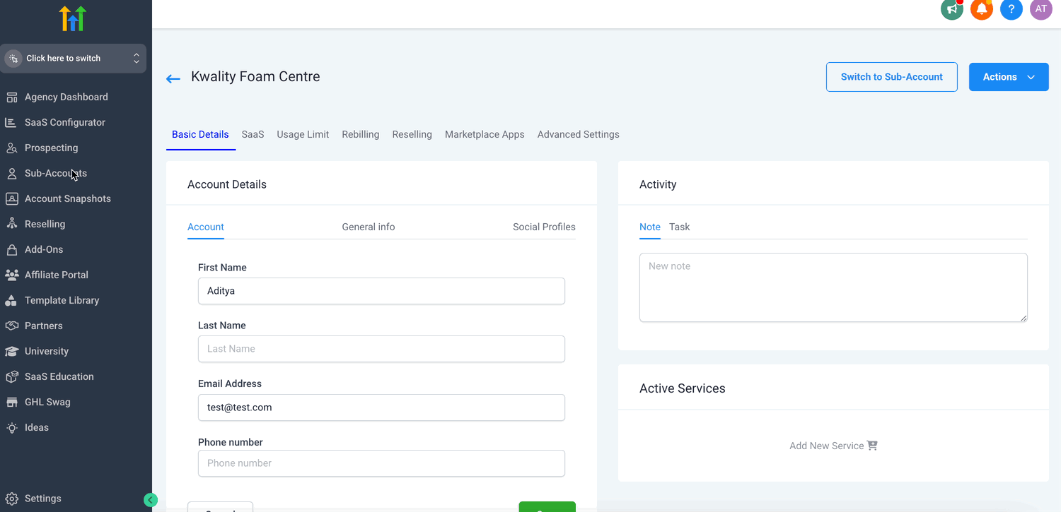The height and width of the screenshot is (512, 1061).
Task: Go back using the blue arrow
Action: [x=173, y=78]
